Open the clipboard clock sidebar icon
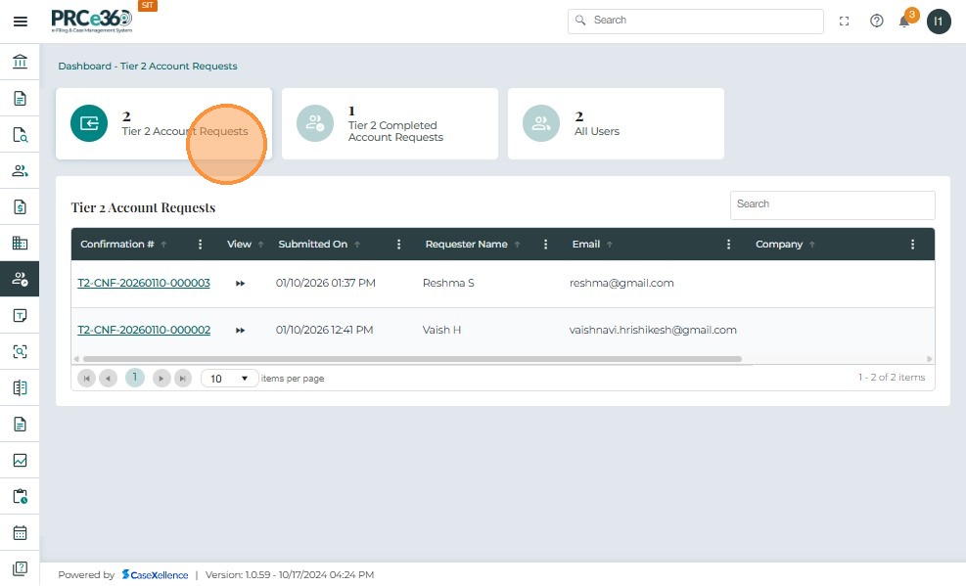966x586 pixels. [20, 496]
